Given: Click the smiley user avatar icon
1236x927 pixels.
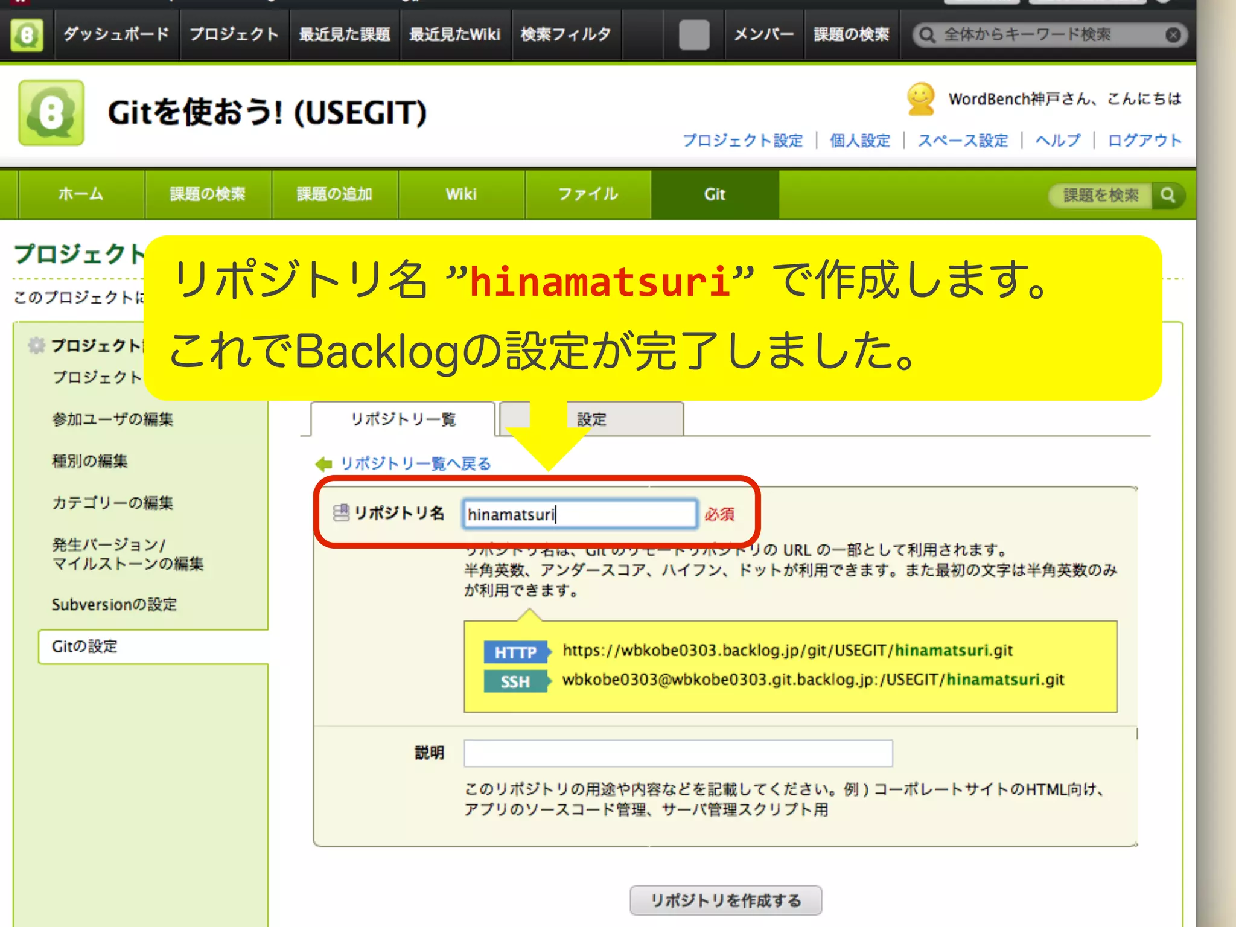Looking at the screenshot, I should [920, 99].
